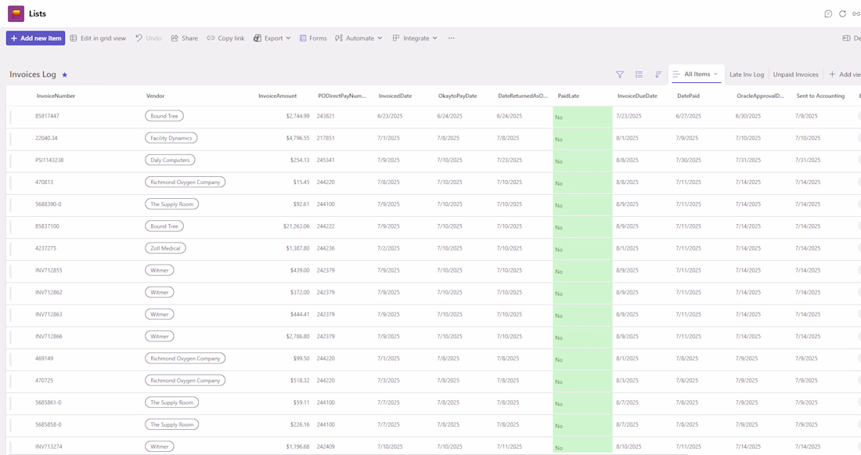Switch to the Late Inv Log view

click(746, 74)
